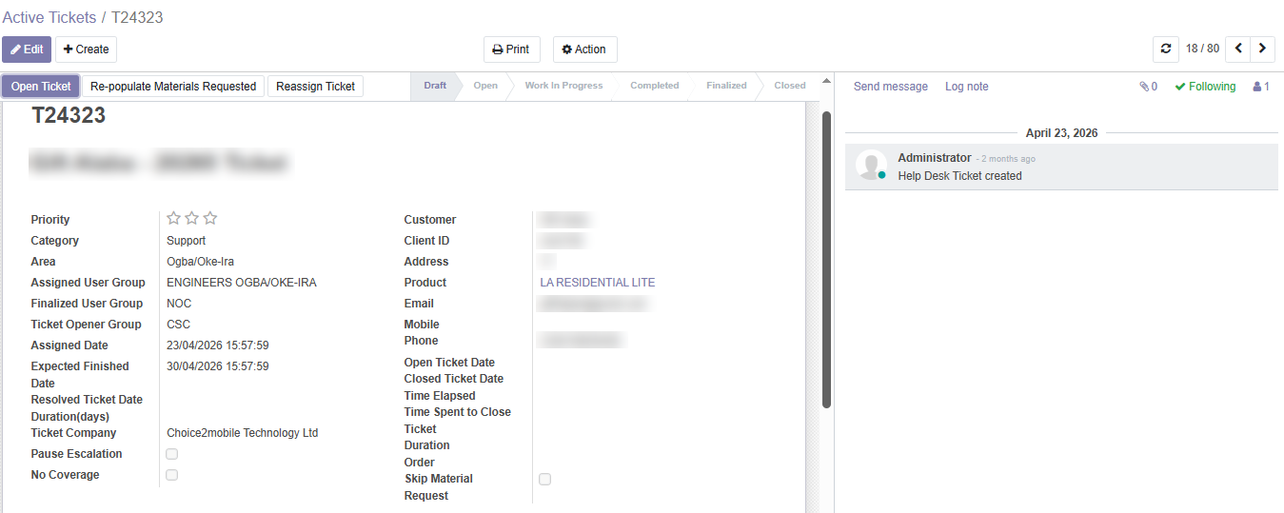Image resolution: width=1284 pixels, height=513 pixels.
Task: Open the Print dropdown
Action: tap(512, 49)
